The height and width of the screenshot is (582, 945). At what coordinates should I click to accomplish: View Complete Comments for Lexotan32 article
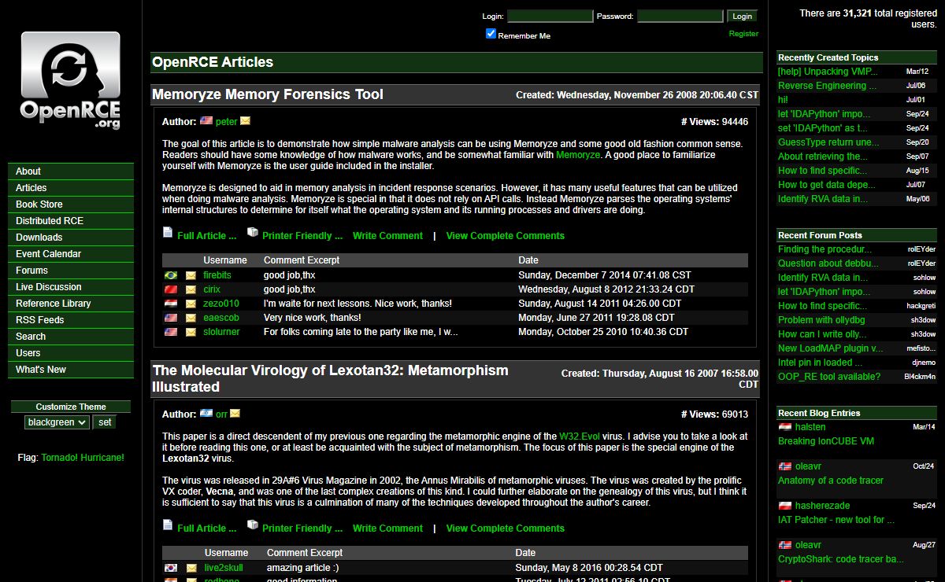pos(506,529)
